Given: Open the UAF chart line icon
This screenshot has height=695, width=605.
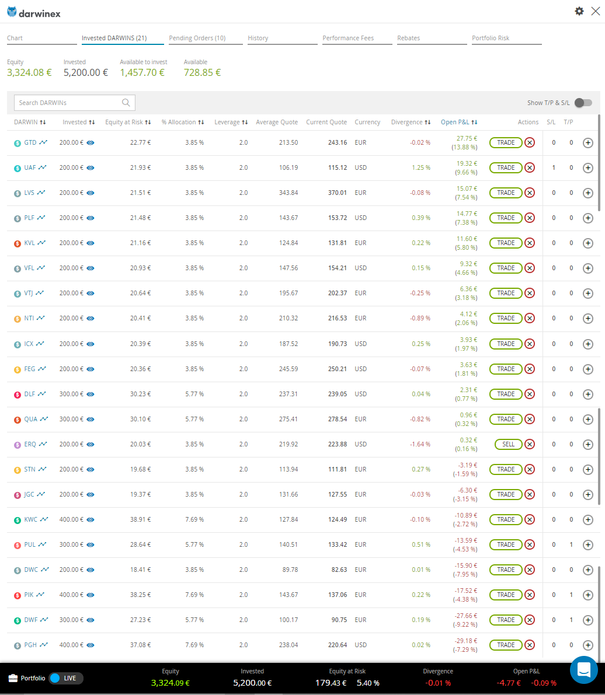Looking at the screenshot, I should coord(42,167).
